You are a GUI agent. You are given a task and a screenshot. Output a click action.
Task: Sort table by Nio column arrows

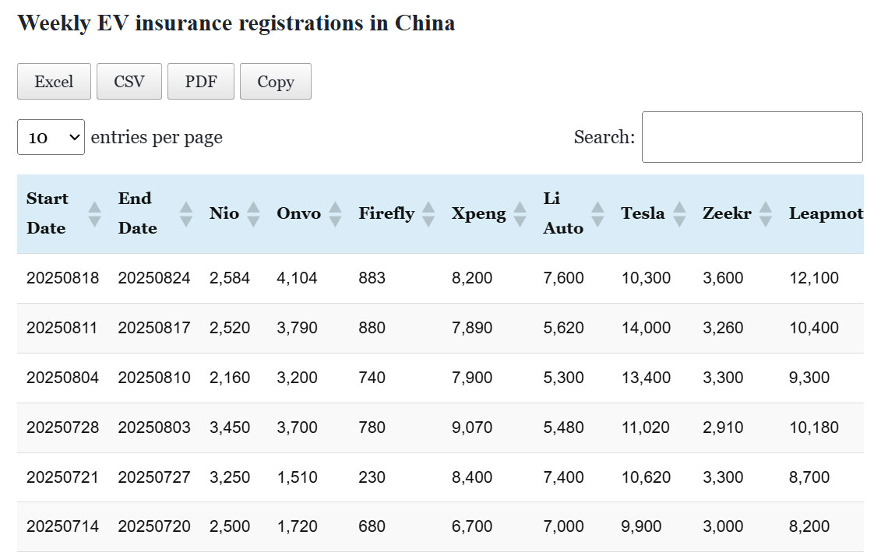(x=253, y=214)
